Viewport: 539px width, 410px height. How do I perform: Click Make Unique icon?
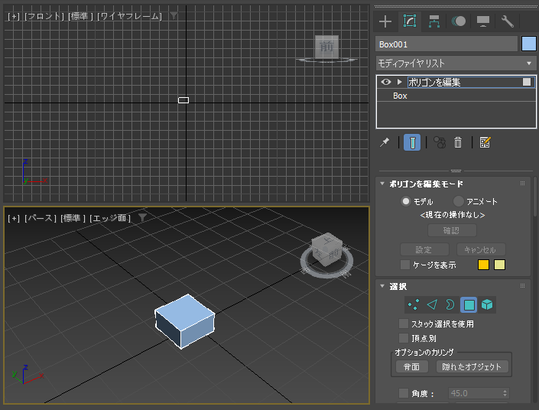pos(440,142)
